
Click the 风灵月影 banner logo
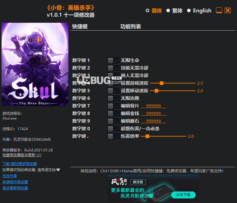(119, 181)
